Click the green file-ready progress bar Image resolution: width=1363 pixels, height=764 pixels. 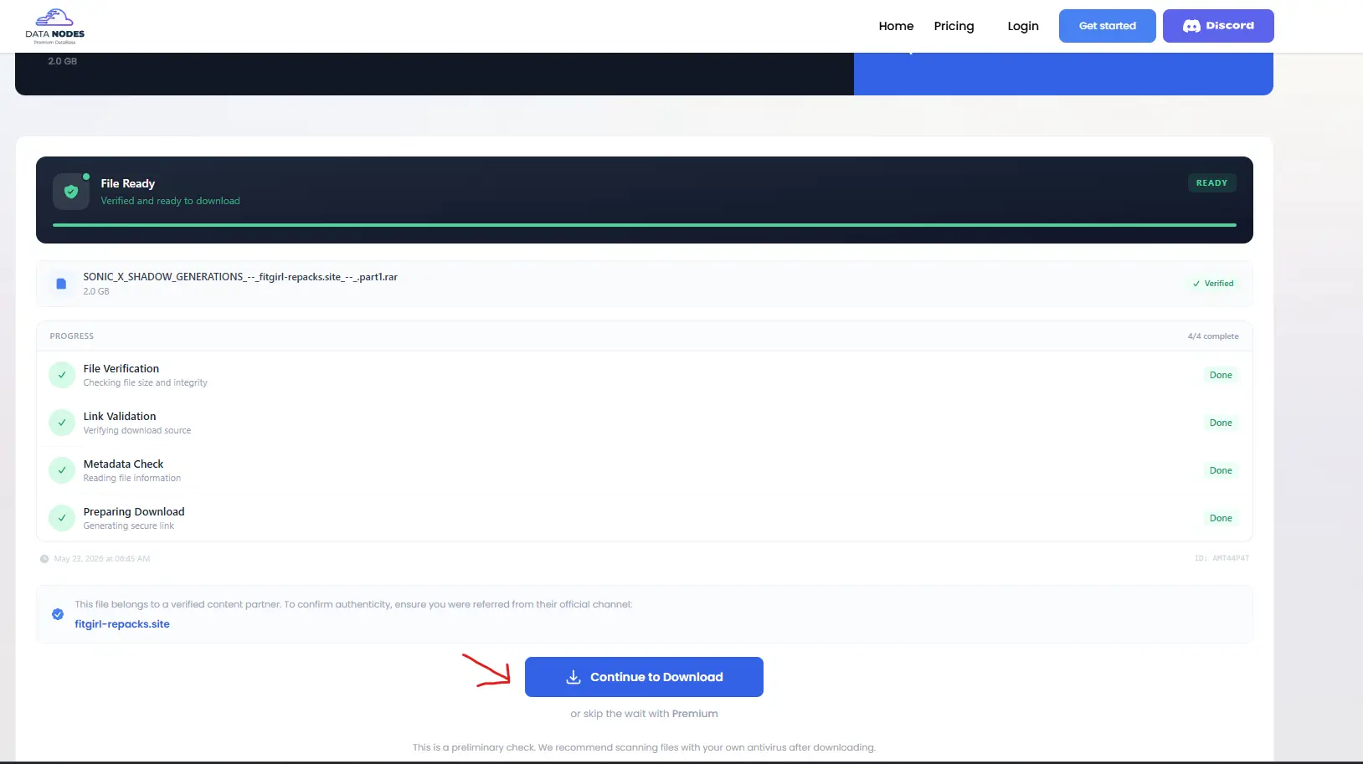tap(645, 225)
